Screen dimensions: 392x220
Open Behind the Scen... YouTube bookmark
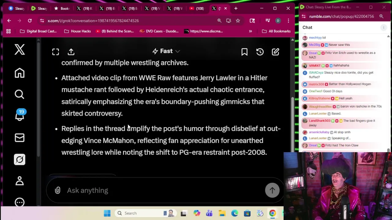[115, 31]
